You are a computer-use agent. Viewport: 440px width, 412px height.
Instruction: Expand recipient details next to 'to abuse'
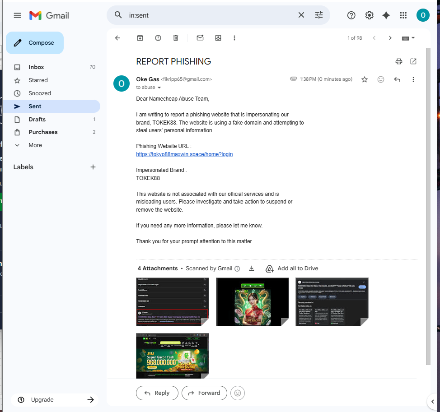[x=159, y=88]
